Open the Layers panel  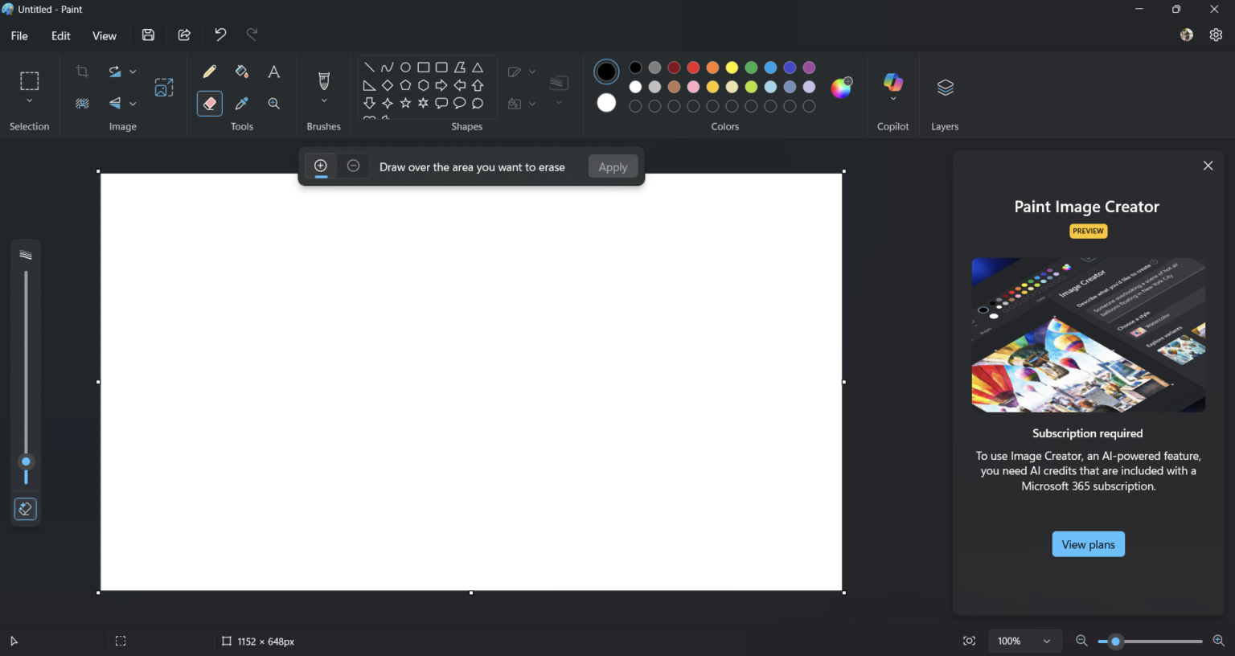pyautogui.click(x=944, y=87)
